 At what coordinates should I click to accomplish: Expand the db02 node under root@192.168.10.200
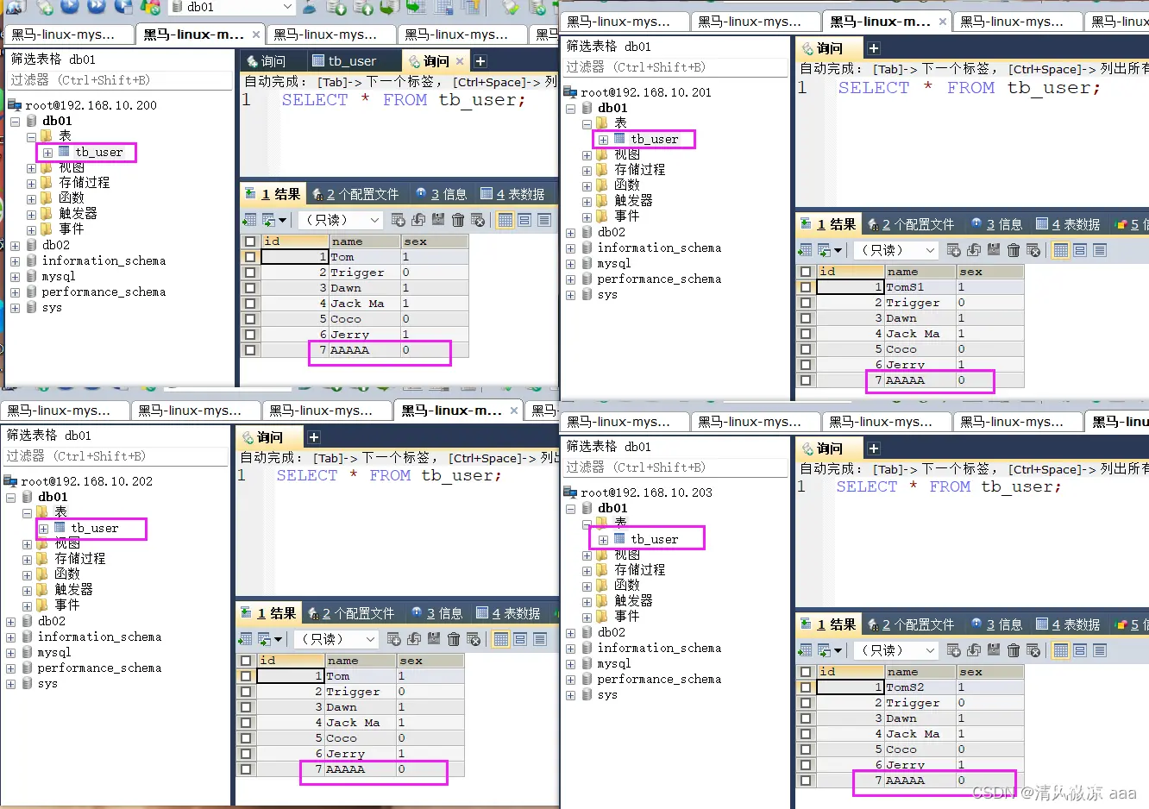coord(16,246)
